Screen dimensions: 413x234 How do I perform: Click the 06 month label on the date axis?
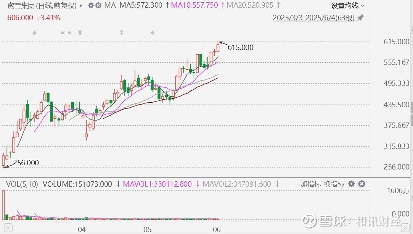(x=217, y=229)
